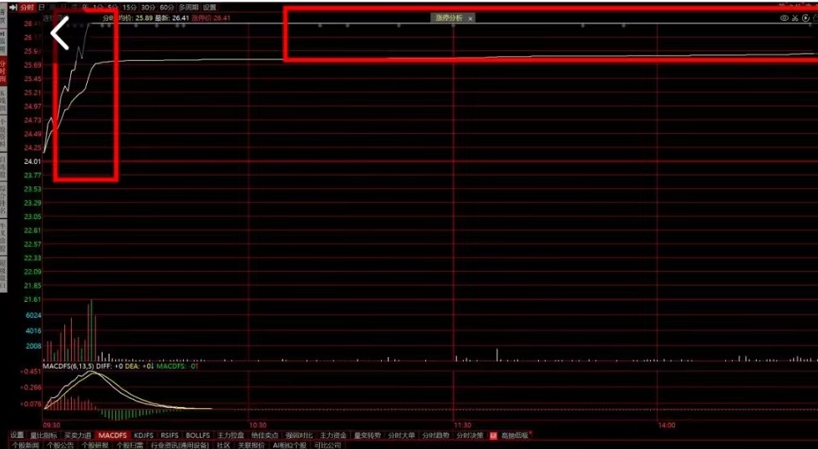Switch to the 15分 timeframe
This screenshot has width=818, height=449.
[128, 7]
